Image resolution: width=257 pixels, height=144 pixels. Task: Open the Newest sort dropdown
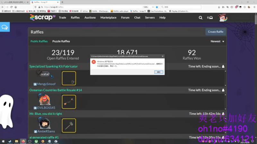point(217,41)
